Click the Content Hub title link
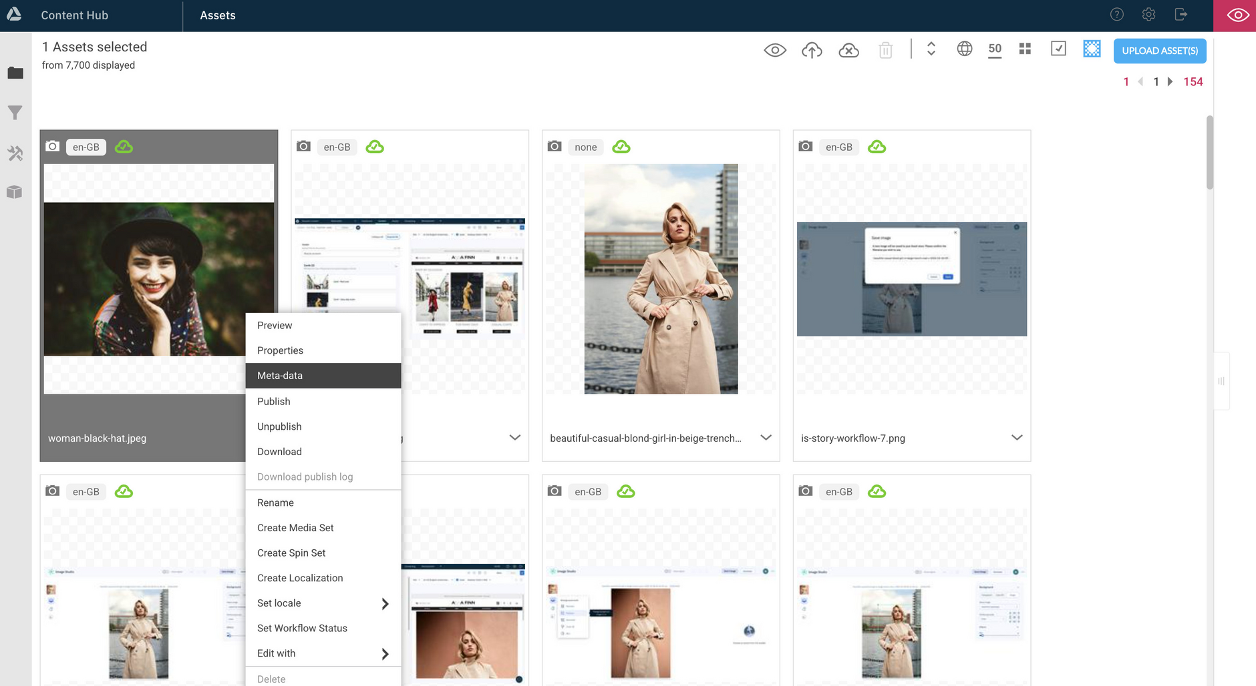 coord(74,15)
